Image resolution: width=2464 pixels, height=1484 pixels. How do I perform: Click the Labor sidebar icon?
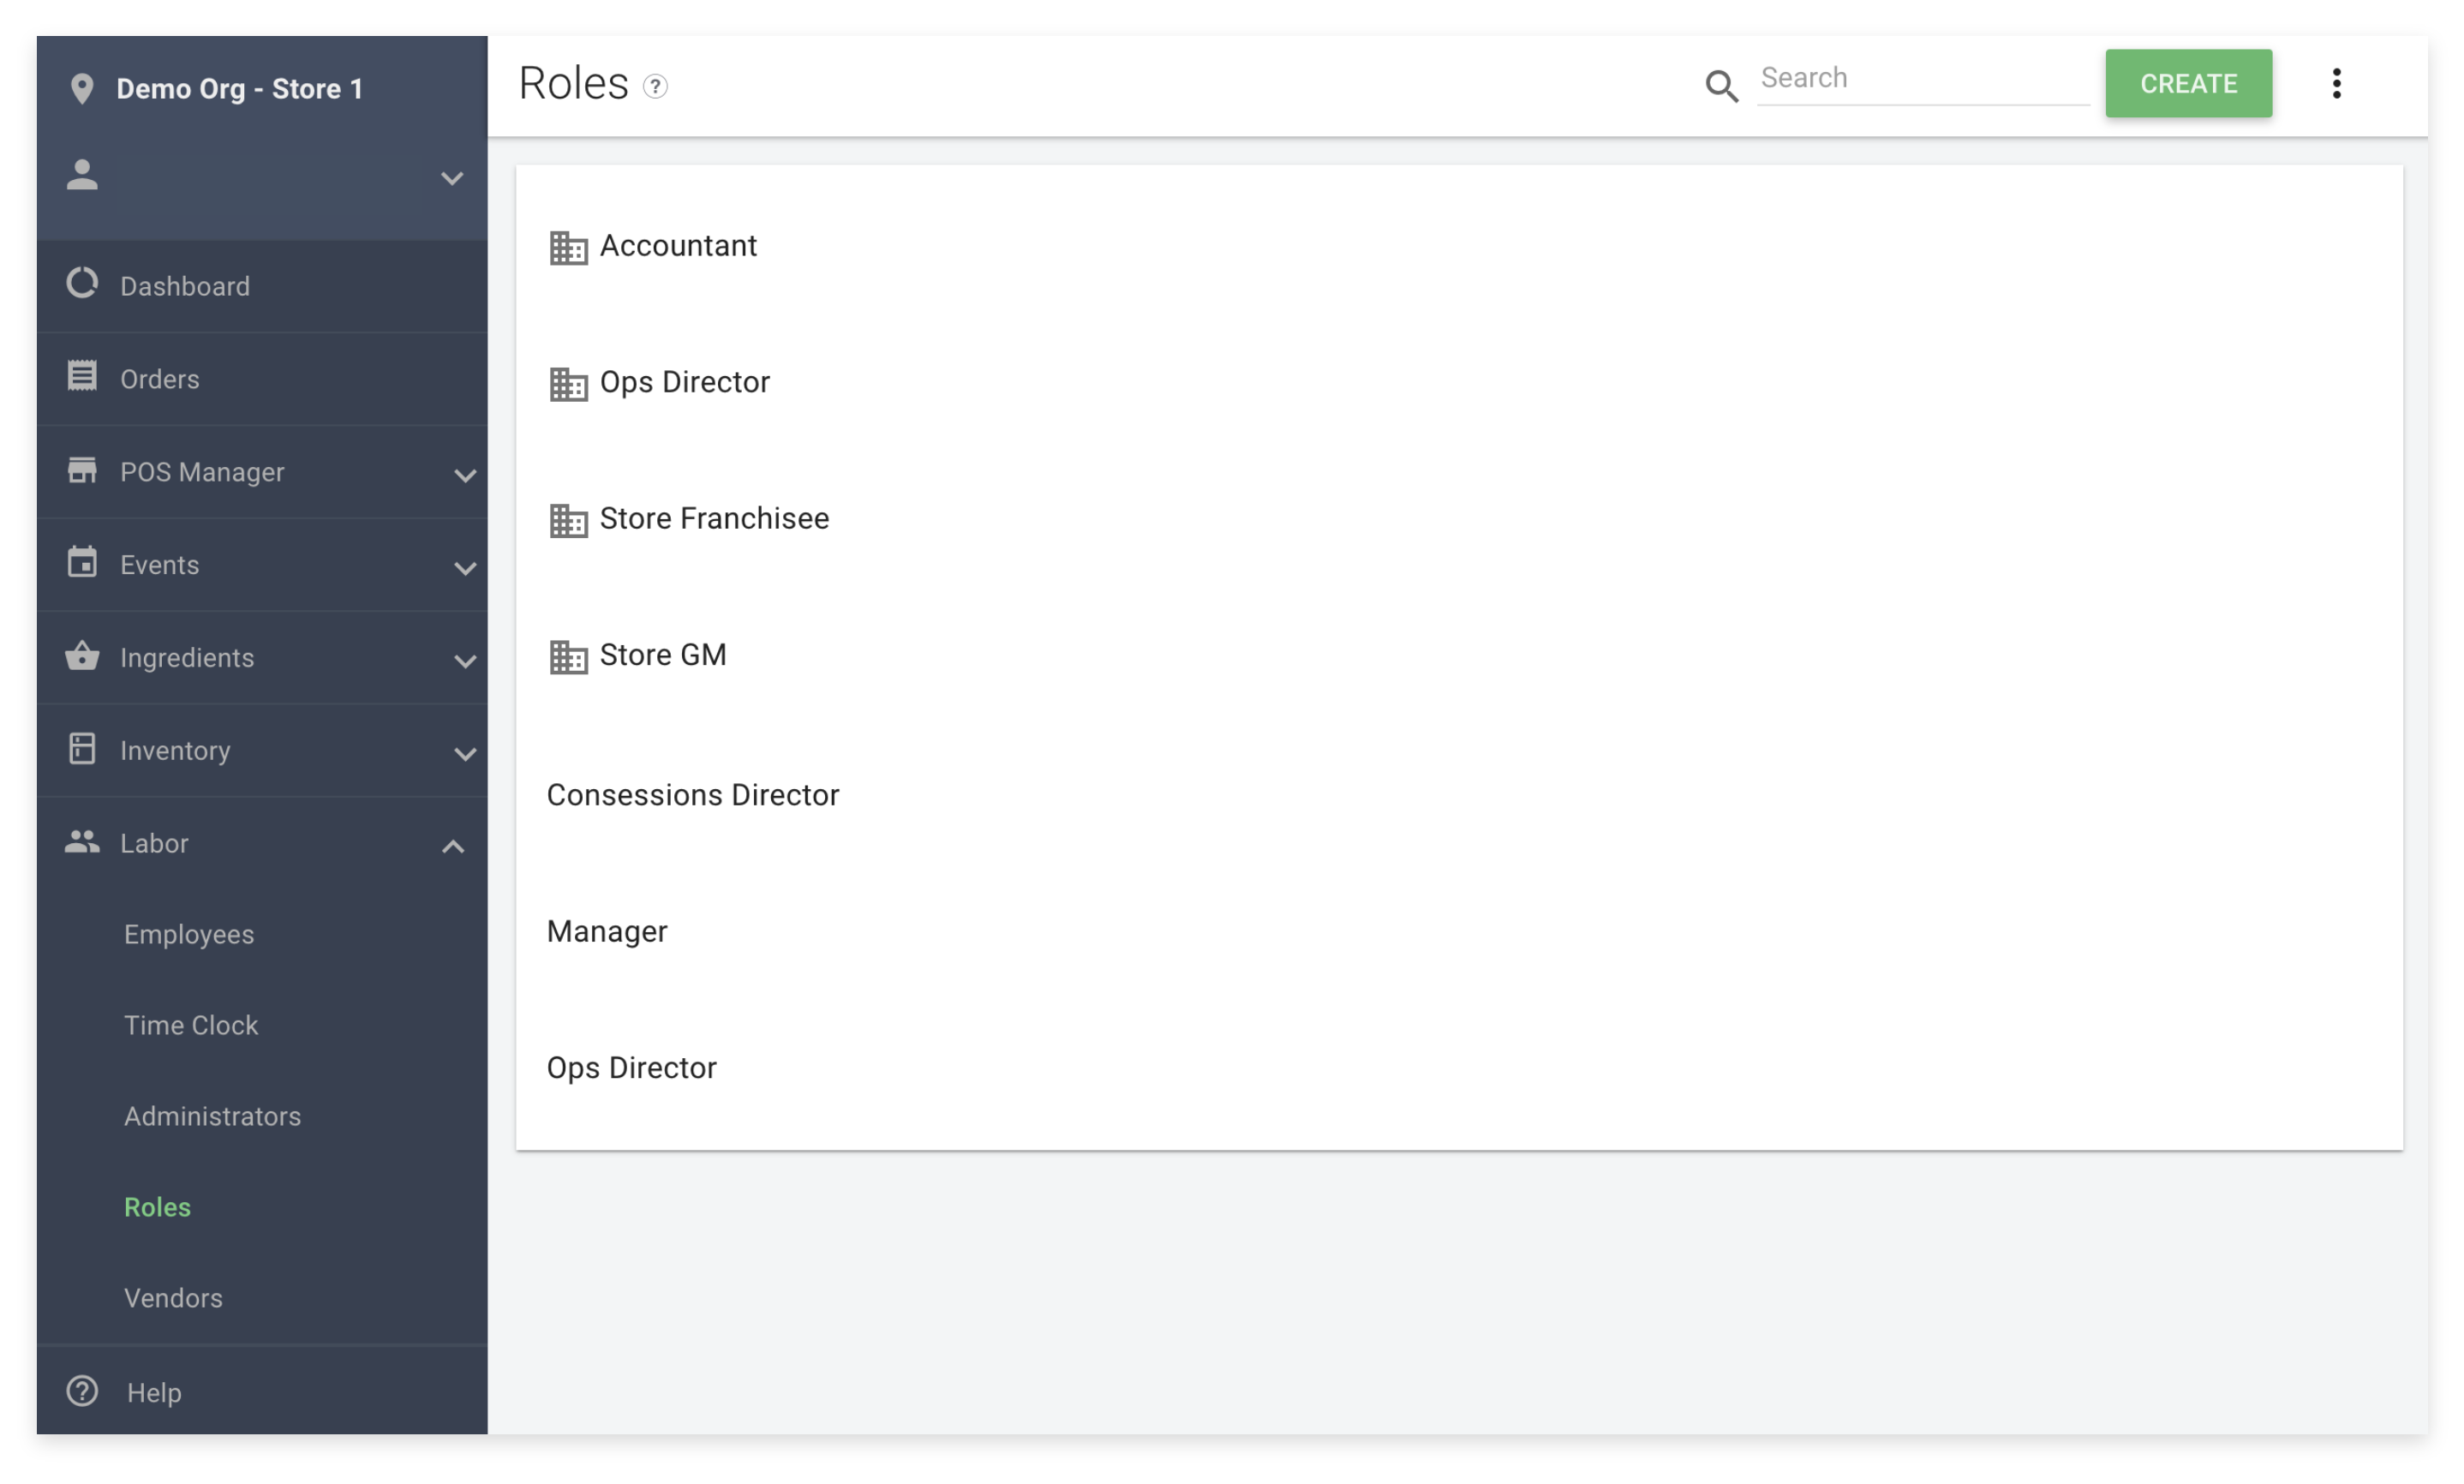(83, 841)
